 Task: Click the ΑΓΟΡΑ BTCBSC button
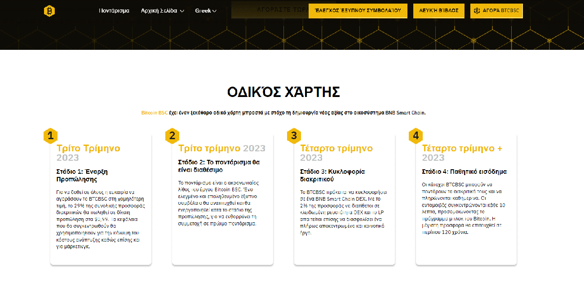click(x=496, y=11)
